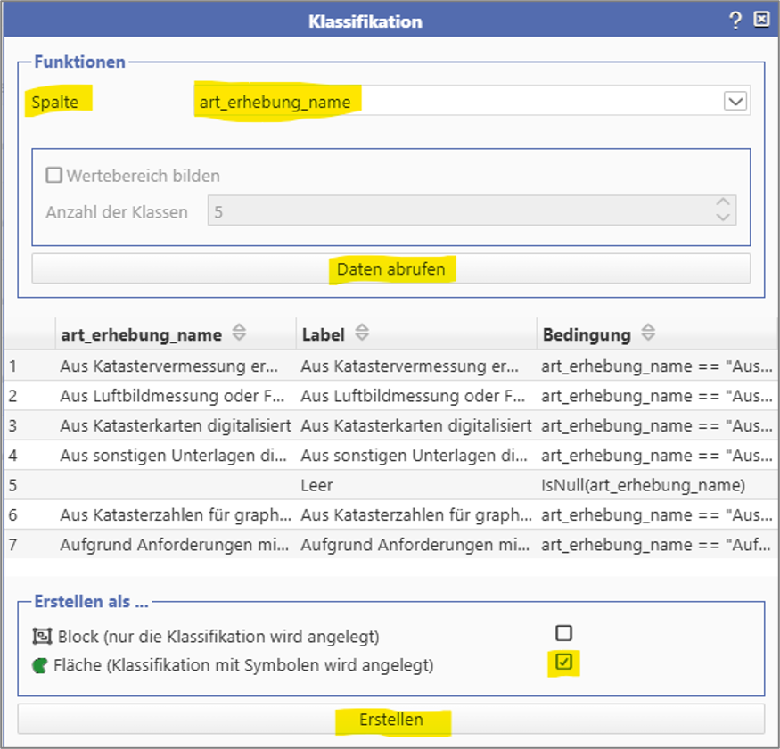Image resolution: width=780 pixels, height=749 pixels.
Task: Click the Anzahl der Klassen number field
Action: pos(472,210)
